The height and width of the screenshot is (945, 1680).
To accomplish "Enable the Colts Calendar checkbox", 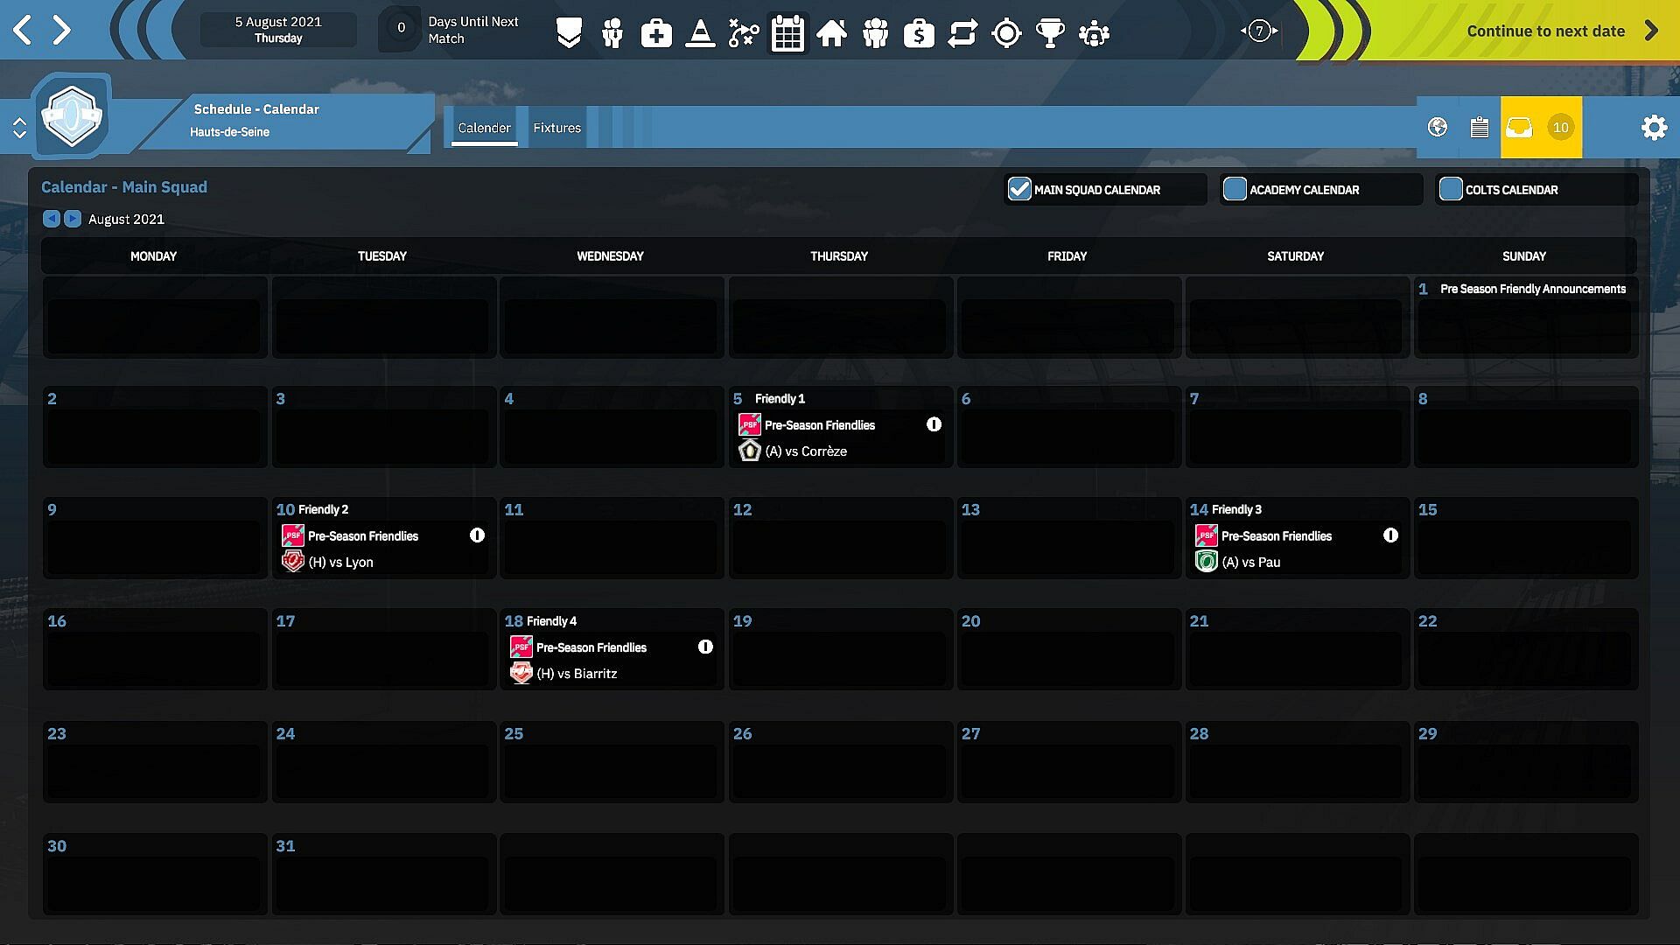I will coord(1451,189).
